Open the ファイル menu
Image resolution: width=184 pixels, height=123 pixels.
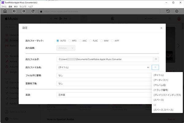pyautogui.click(x=4, y=6)
